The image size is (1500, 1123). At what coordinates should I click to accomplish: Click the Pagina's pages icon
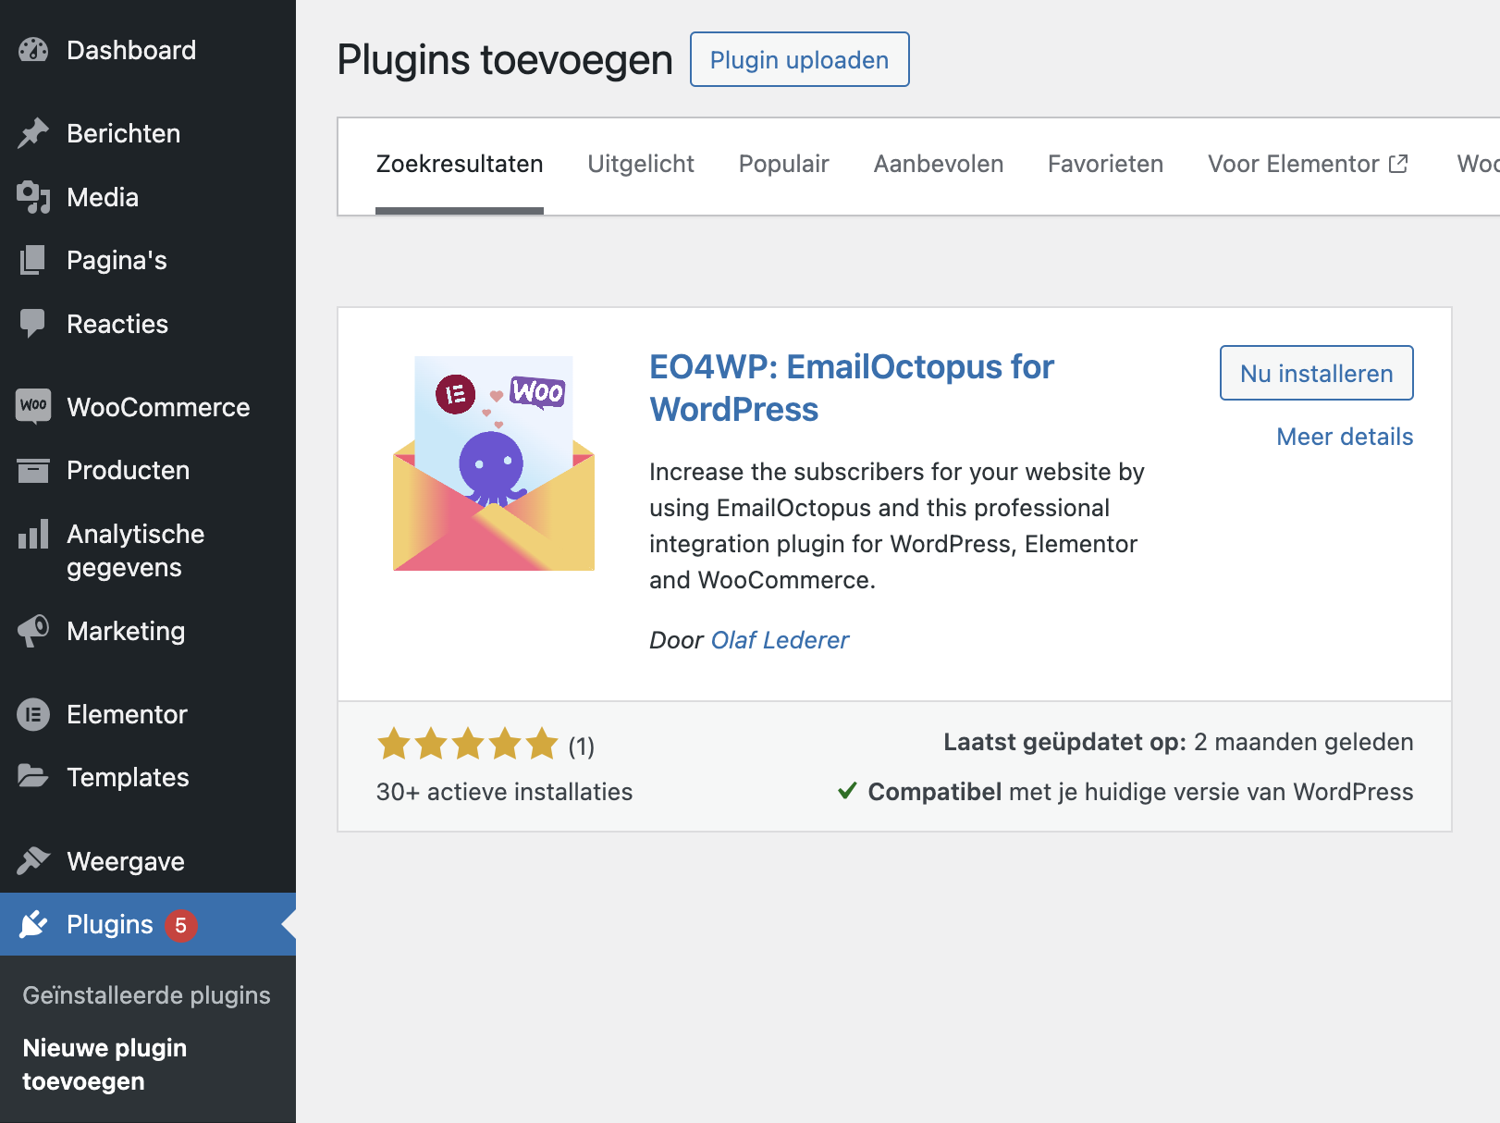(33, 260)
